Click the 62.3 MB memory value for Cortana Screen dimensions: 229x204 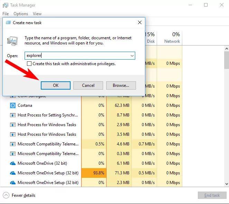click(122, 105)
